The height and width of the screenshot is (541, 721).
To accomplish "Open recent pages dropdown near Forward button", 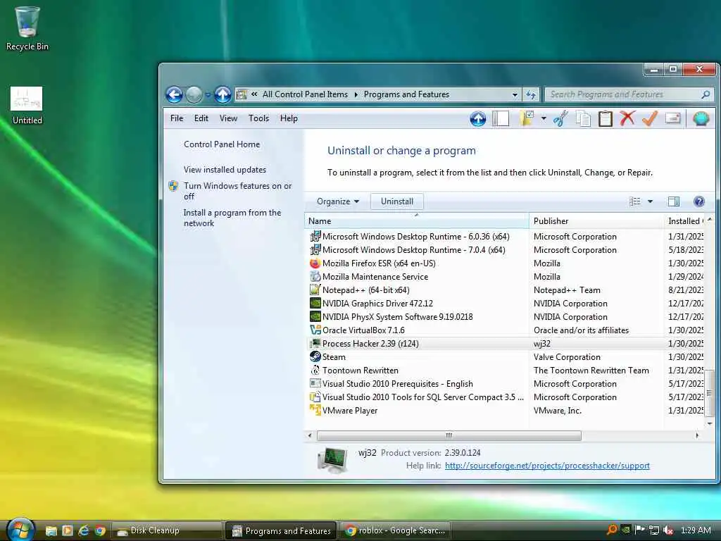I will pyautogui.click(x=208, y=95).
